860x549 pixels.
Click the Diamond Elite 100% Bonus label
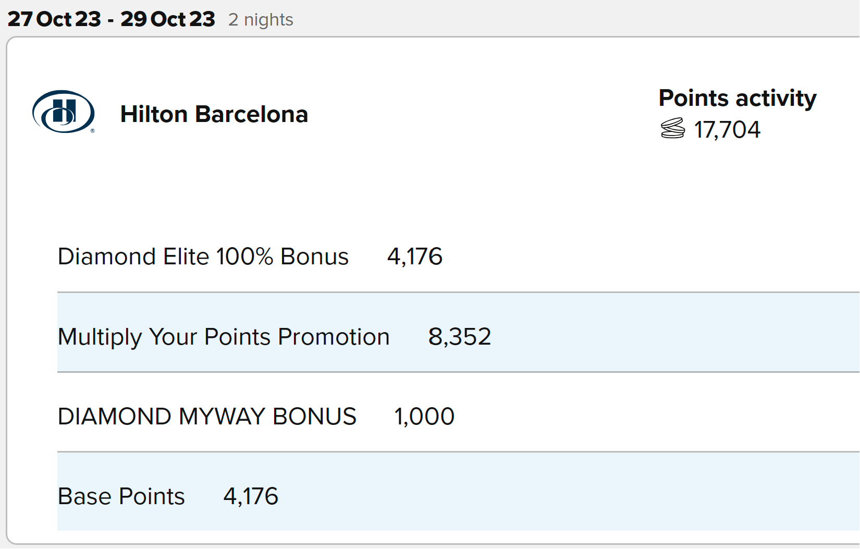coord(203,257)
